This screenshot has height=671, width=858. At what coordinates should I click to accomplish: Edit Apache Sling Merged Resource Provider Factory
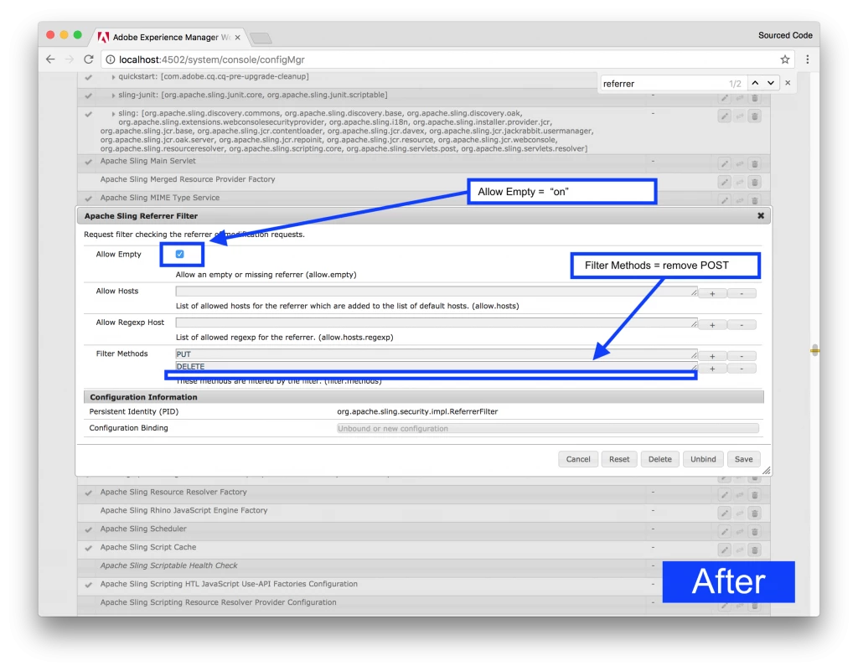725,182
